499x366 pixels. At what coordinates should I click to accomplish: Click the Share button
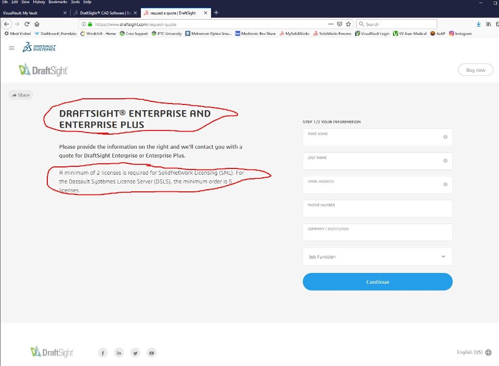pos(21,95)
